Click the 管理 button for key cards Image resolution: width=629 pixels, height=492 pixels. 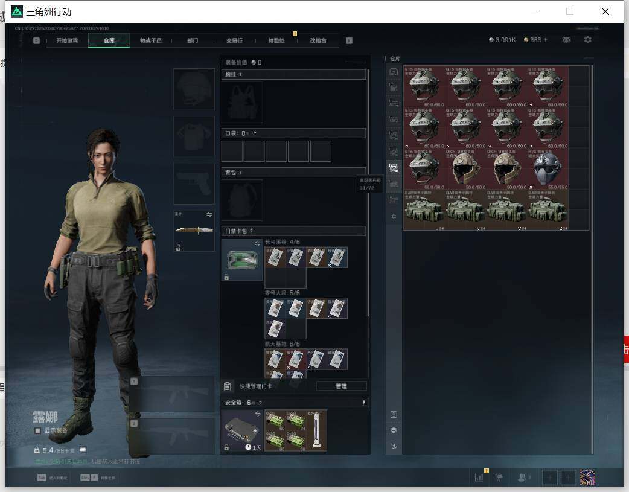(342, 386)
